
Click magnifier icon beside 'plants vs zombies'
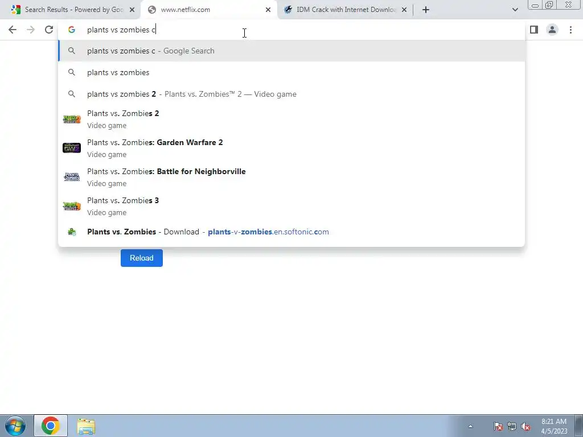point(72,72)
